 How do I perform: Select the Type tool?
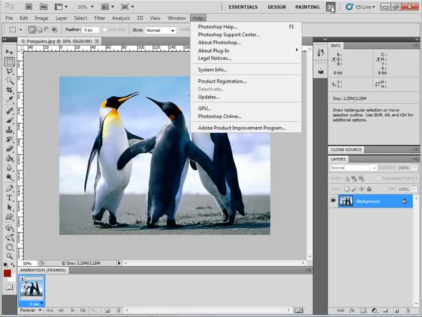[10, 197]
